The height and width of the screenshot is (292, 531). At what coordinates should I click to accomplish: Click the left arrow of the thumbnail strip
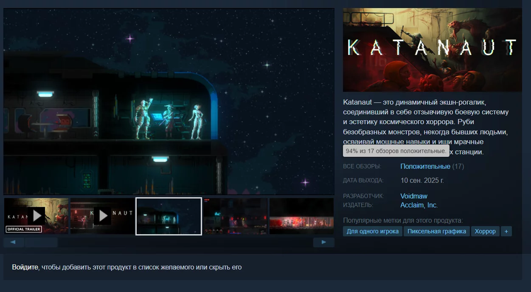(14, 242)
